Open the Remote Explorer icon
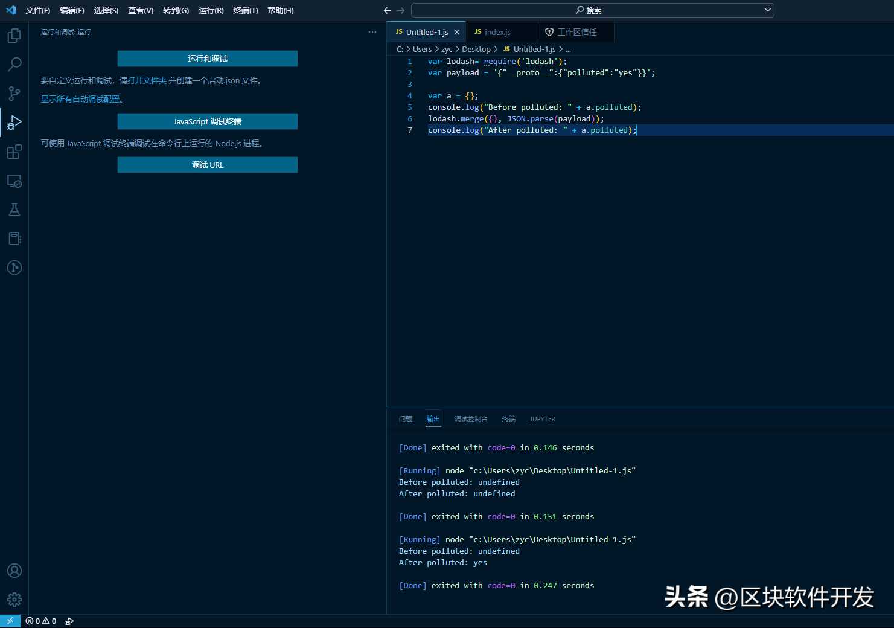The image size is (894, 628). coord(14,181)
